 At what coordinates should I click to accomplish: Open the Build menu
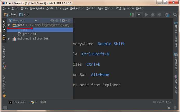pyautogui.click(x=91, y=8)
